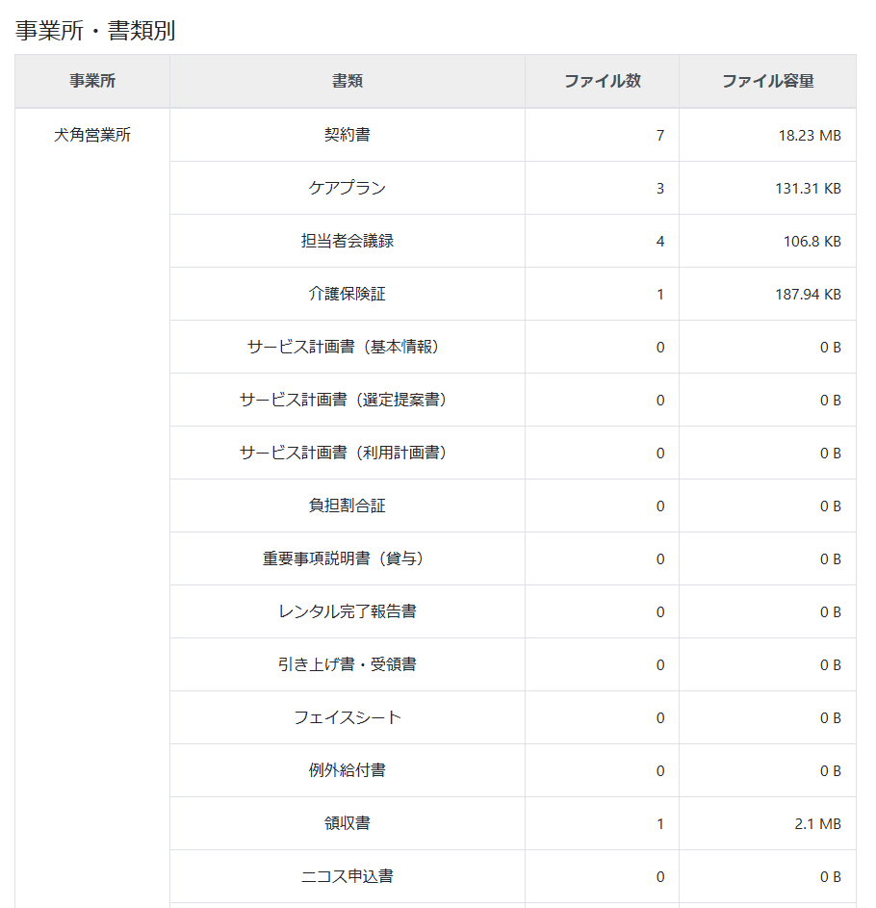Select the 引き上げ書・受領書 row

347,664
